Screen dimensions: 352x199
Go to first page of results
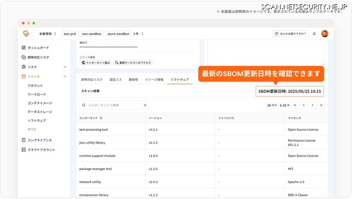click(x=295, y=105)
